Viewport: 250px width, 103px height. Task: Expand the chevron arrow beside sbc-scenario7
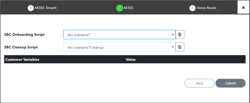(173, 35)
